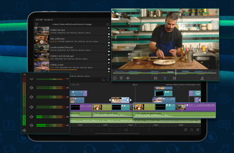234x153 pixels.
Task: Toggle the checkmark for C3662-full.mp4
Action: pos(109,31)
